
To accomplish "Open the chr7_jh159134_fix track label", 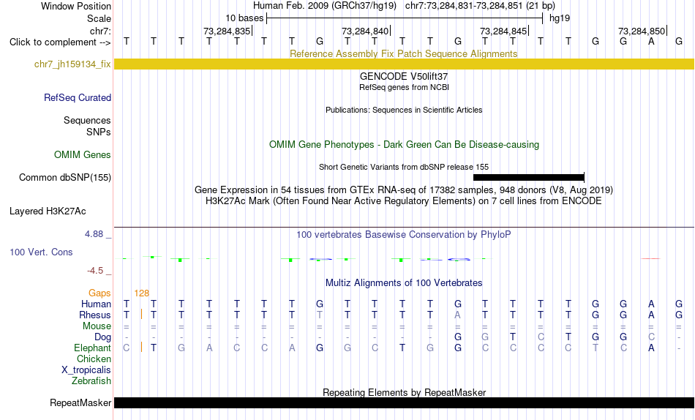I will point(72,64).
